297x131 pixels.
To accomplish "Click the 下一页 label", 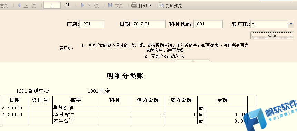I will (93, 6).
